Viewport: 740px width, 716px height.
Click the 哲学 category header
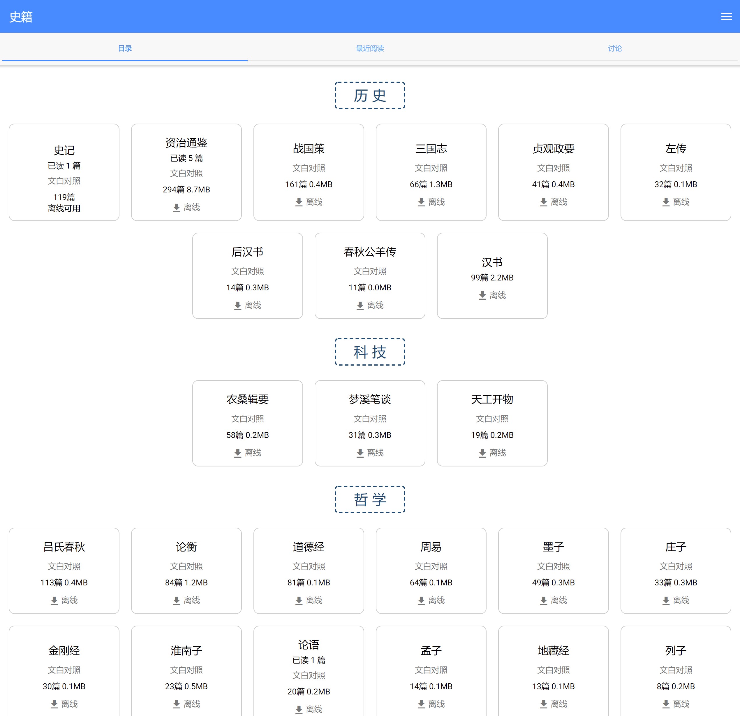(x=370, y=499)
